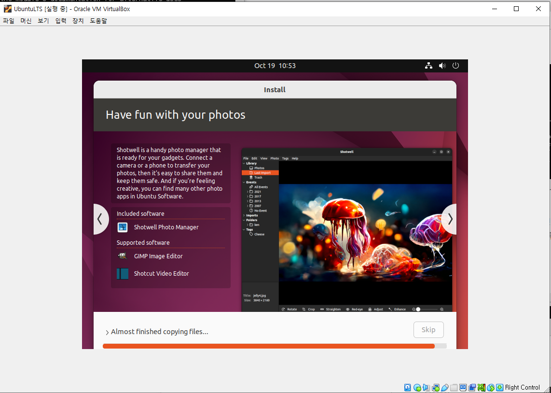Click the Included software heading
Screen dimensions: 551x393
pyautogui.click(x=140, y=214)
